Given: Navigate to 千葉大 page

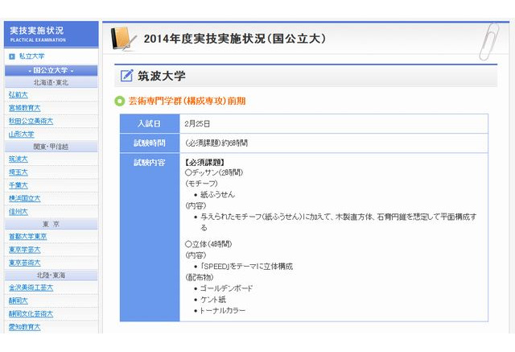Looking at the screenshot, I should [18, 184].
